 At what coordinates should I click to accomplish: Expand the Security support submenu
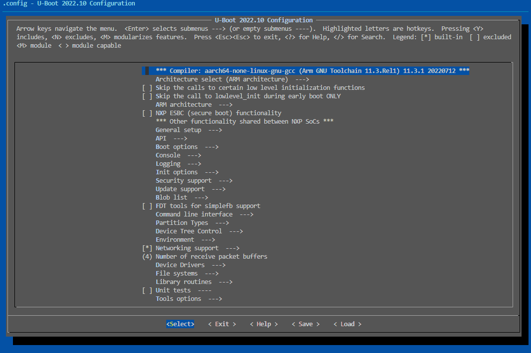[194, 181]
